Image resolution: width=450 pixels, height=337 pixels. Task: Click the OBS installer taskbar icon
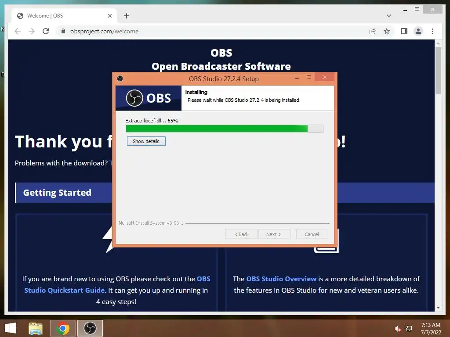pos(90,328)
